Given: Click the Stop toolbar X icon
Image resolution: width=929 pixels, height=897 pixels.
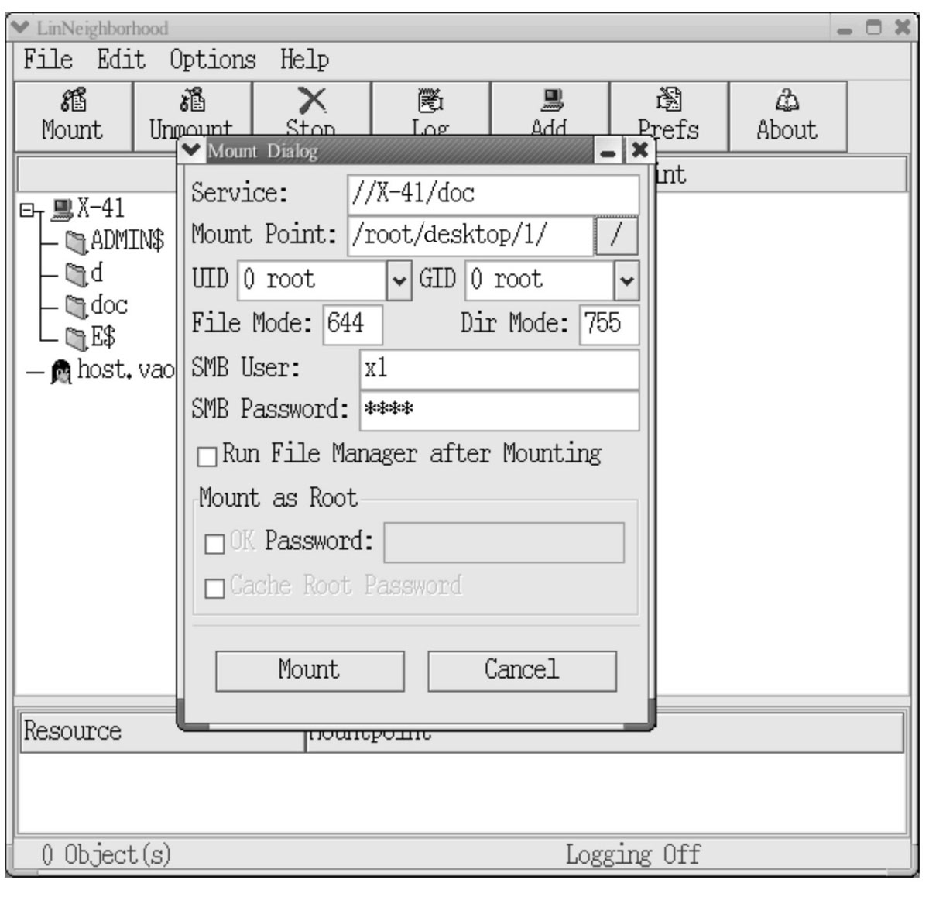Looking at the screenshot, I should click(312, 100).
